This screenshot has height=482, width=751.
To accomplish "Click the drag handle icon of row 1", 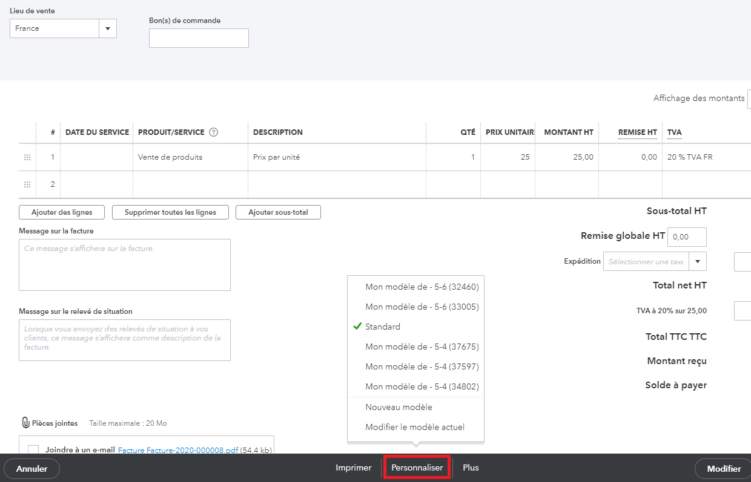I will 27,157.
